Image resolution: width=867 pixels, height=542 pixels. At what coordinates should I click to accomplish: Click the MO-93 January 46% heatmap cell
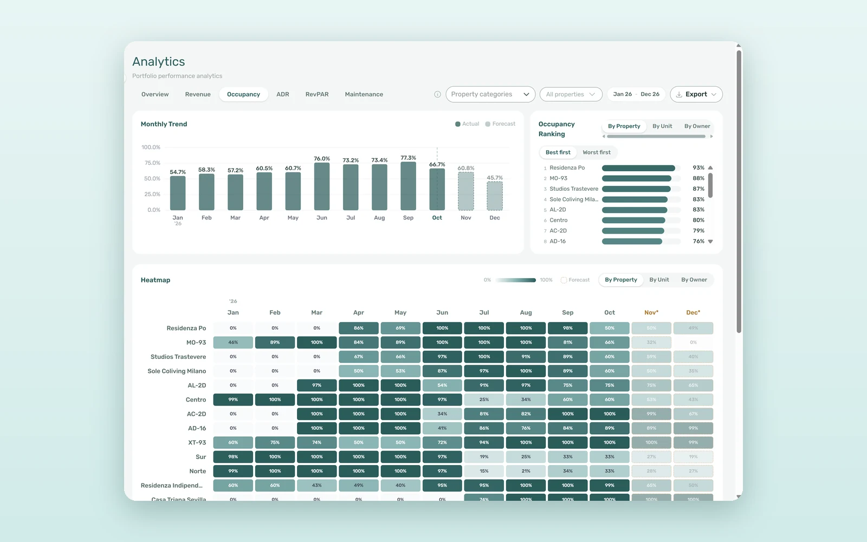pos(233,343)
